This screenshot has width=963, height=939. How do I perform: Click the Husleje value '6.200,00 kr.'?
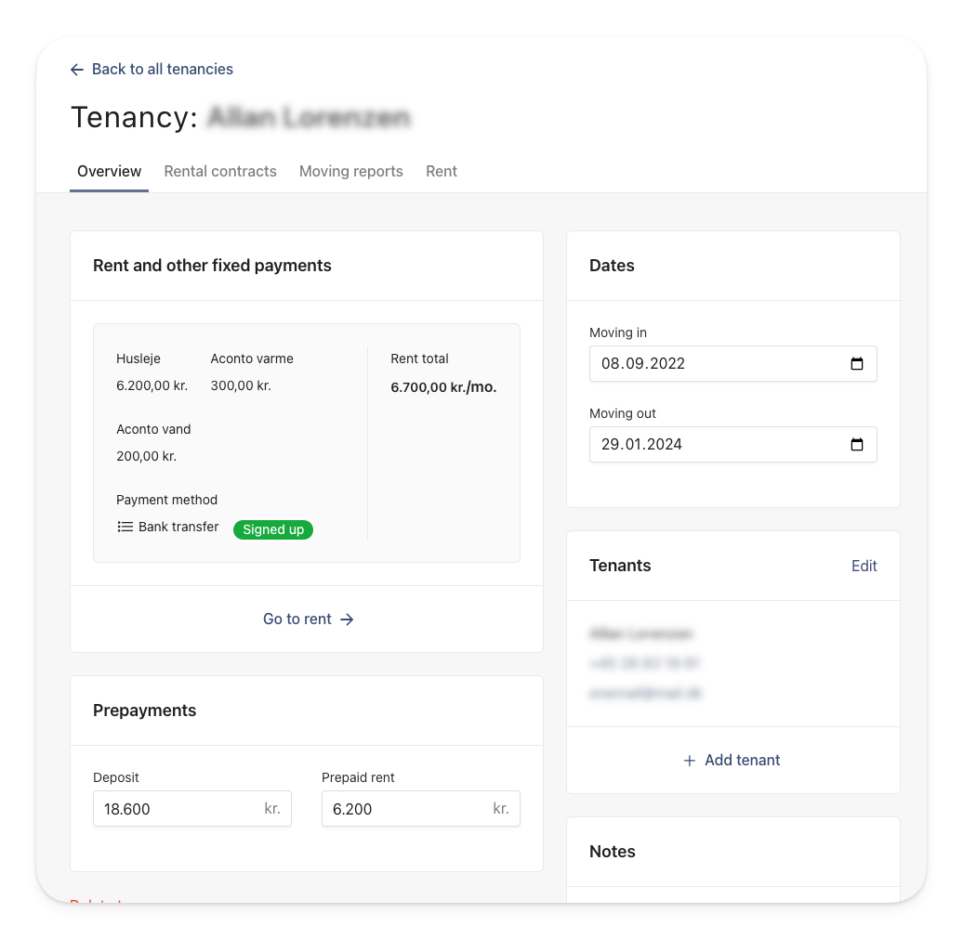(x=152, y=385)
